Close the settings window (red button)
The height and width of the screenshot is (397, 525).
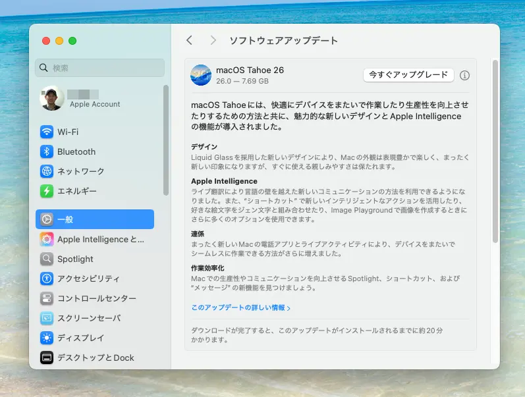[46, 41]
